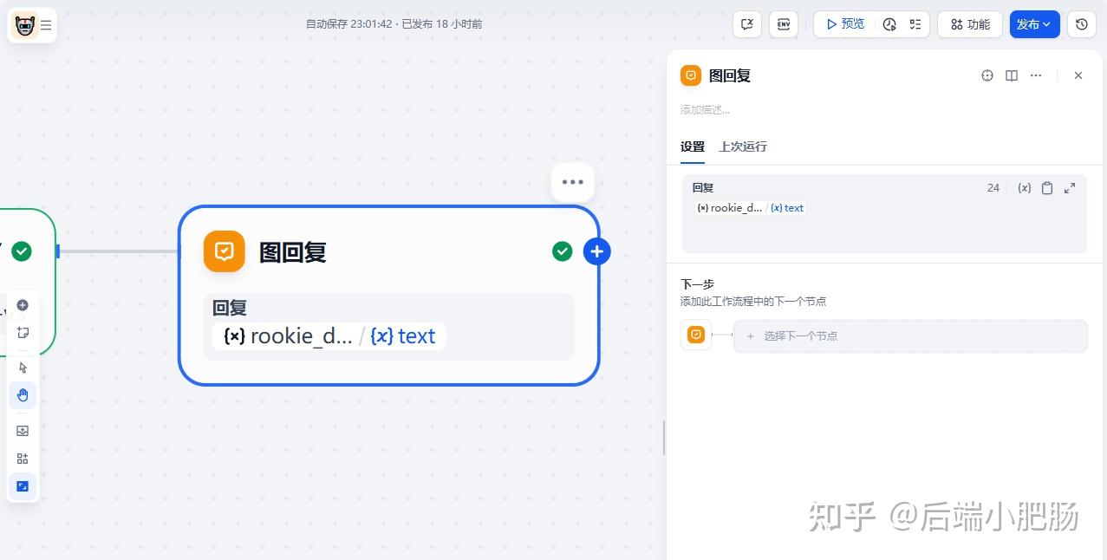Click the run history clock icon

click(x=889, y=24)
